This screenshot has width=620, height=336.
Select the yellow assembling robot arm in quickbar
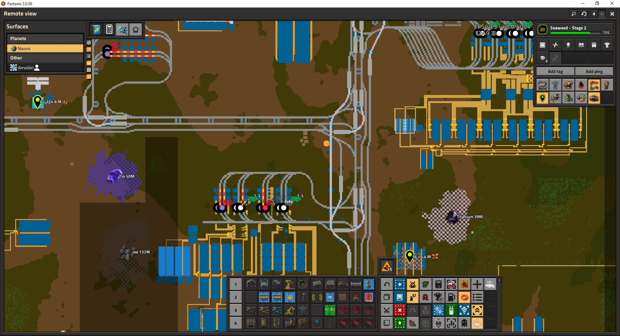290,284
